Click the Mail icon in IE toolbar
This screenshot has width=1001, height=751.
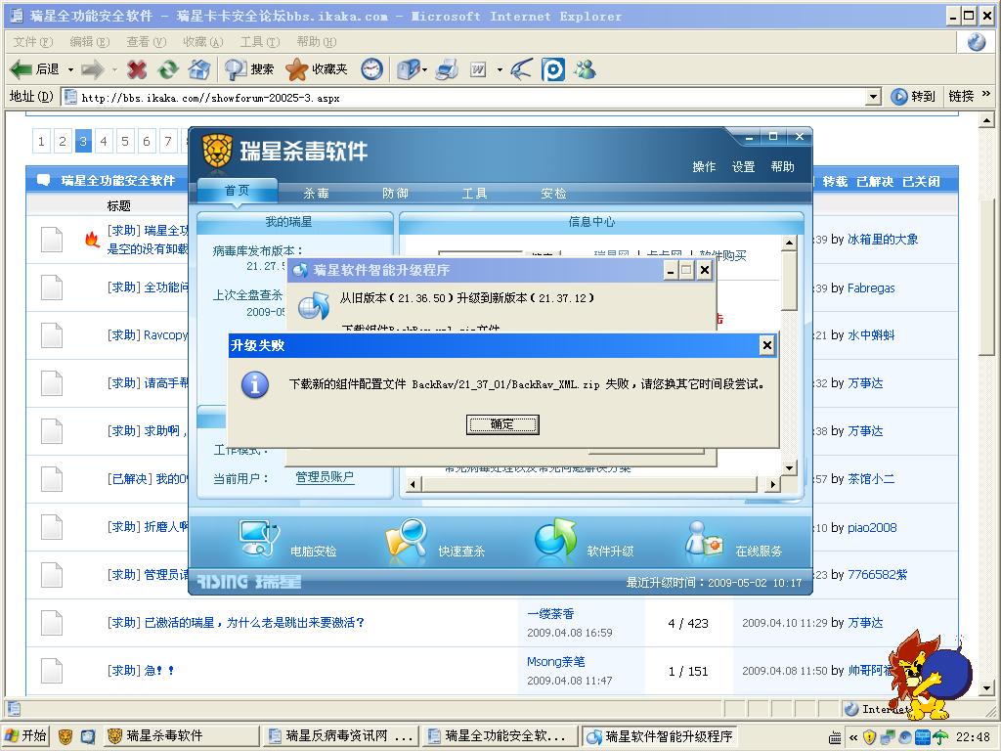(408, 69)
